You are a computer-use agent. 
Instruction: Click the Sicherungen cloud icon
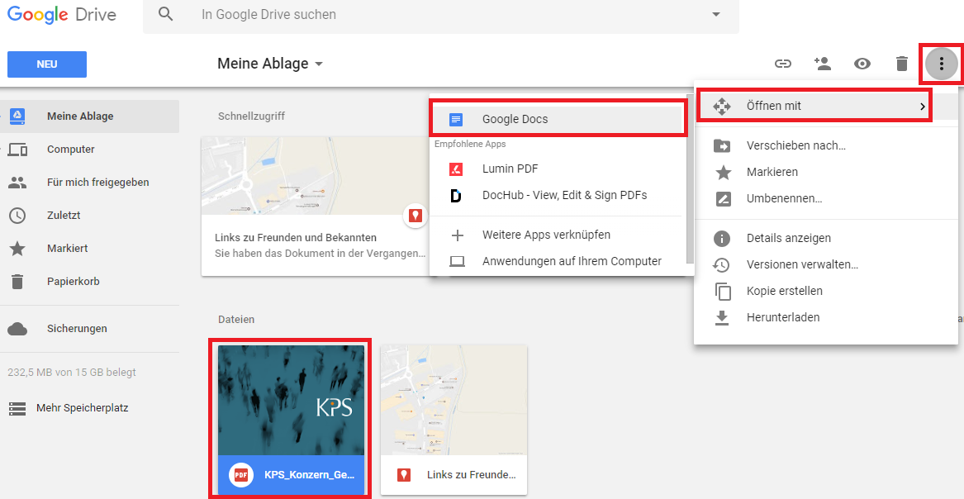17,330
